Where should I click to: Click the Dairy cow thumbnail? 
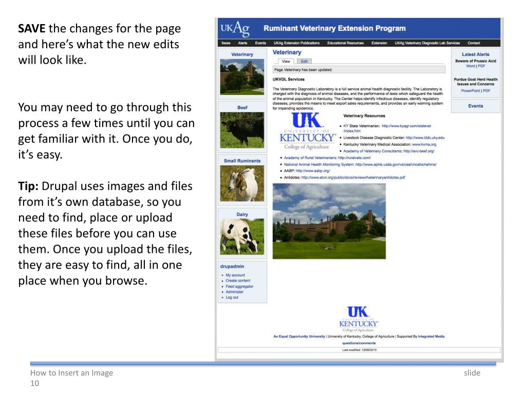click(242, 237)
